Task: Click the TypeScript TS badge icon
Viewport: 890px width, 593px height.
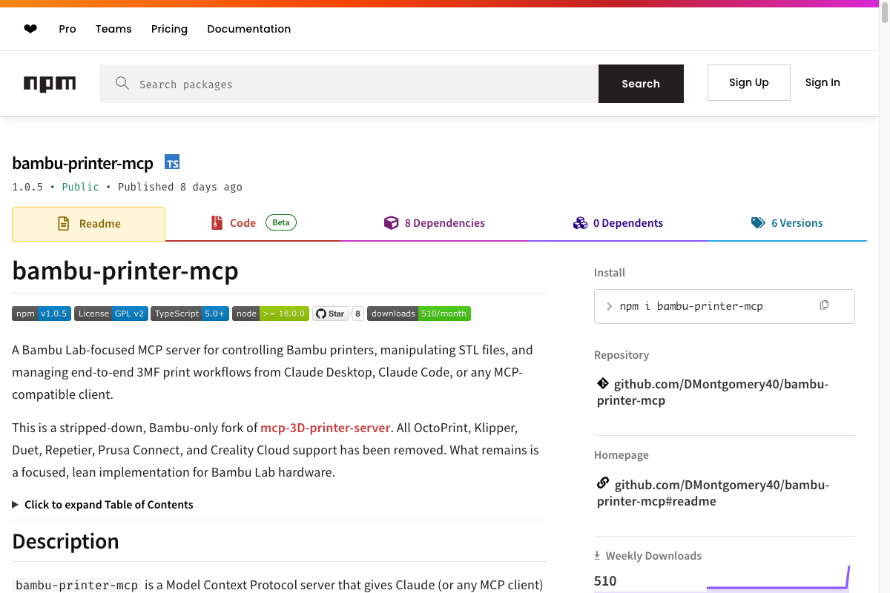Action: 172,163
